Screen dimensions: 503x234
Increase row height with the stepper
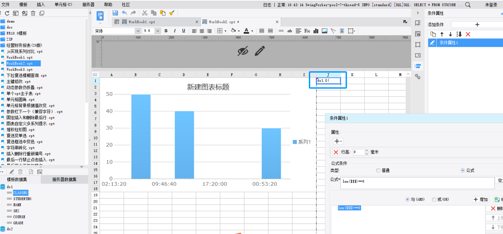point(367,151)
